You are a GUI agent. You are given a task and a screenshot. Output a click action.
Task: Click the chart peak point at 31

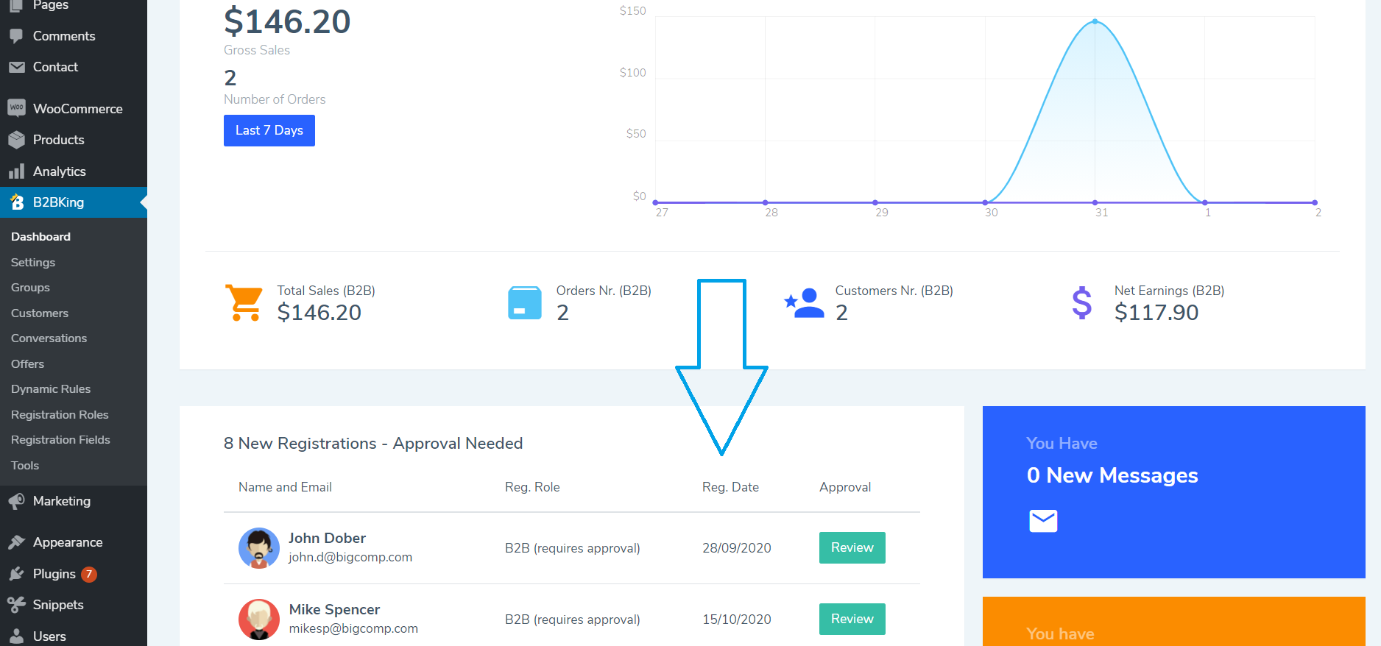(x=1095, y=21)
